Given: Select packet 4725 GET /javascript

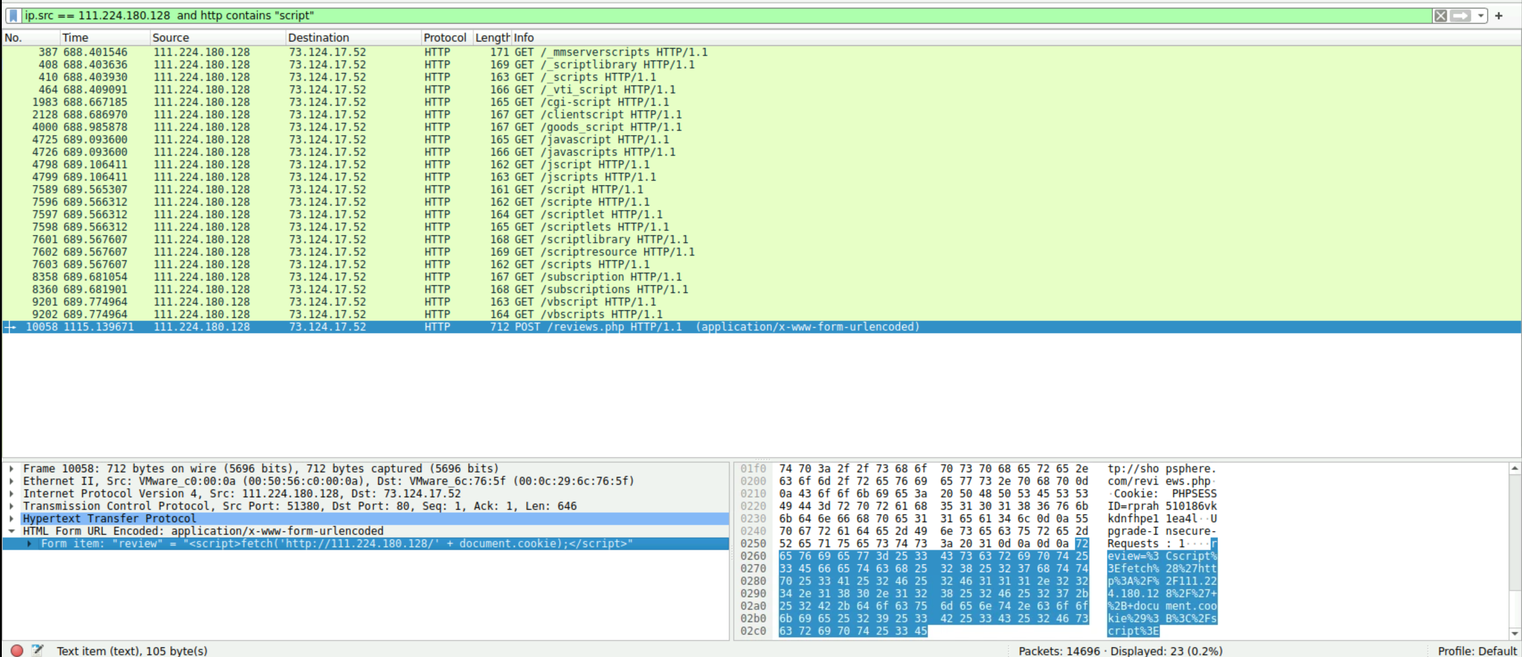Looking at the screenshot, I should pyautogui.click(x=761, y=140).
